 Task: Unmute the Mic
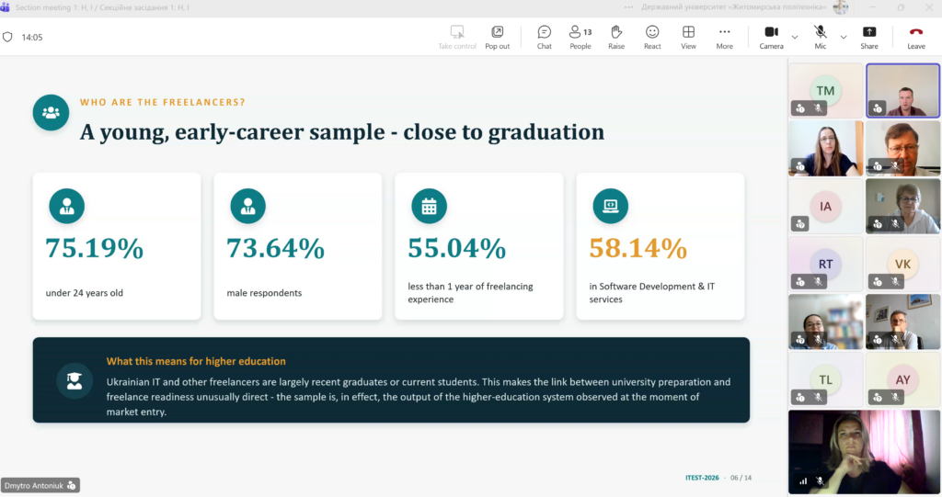(x=820, y=38)
